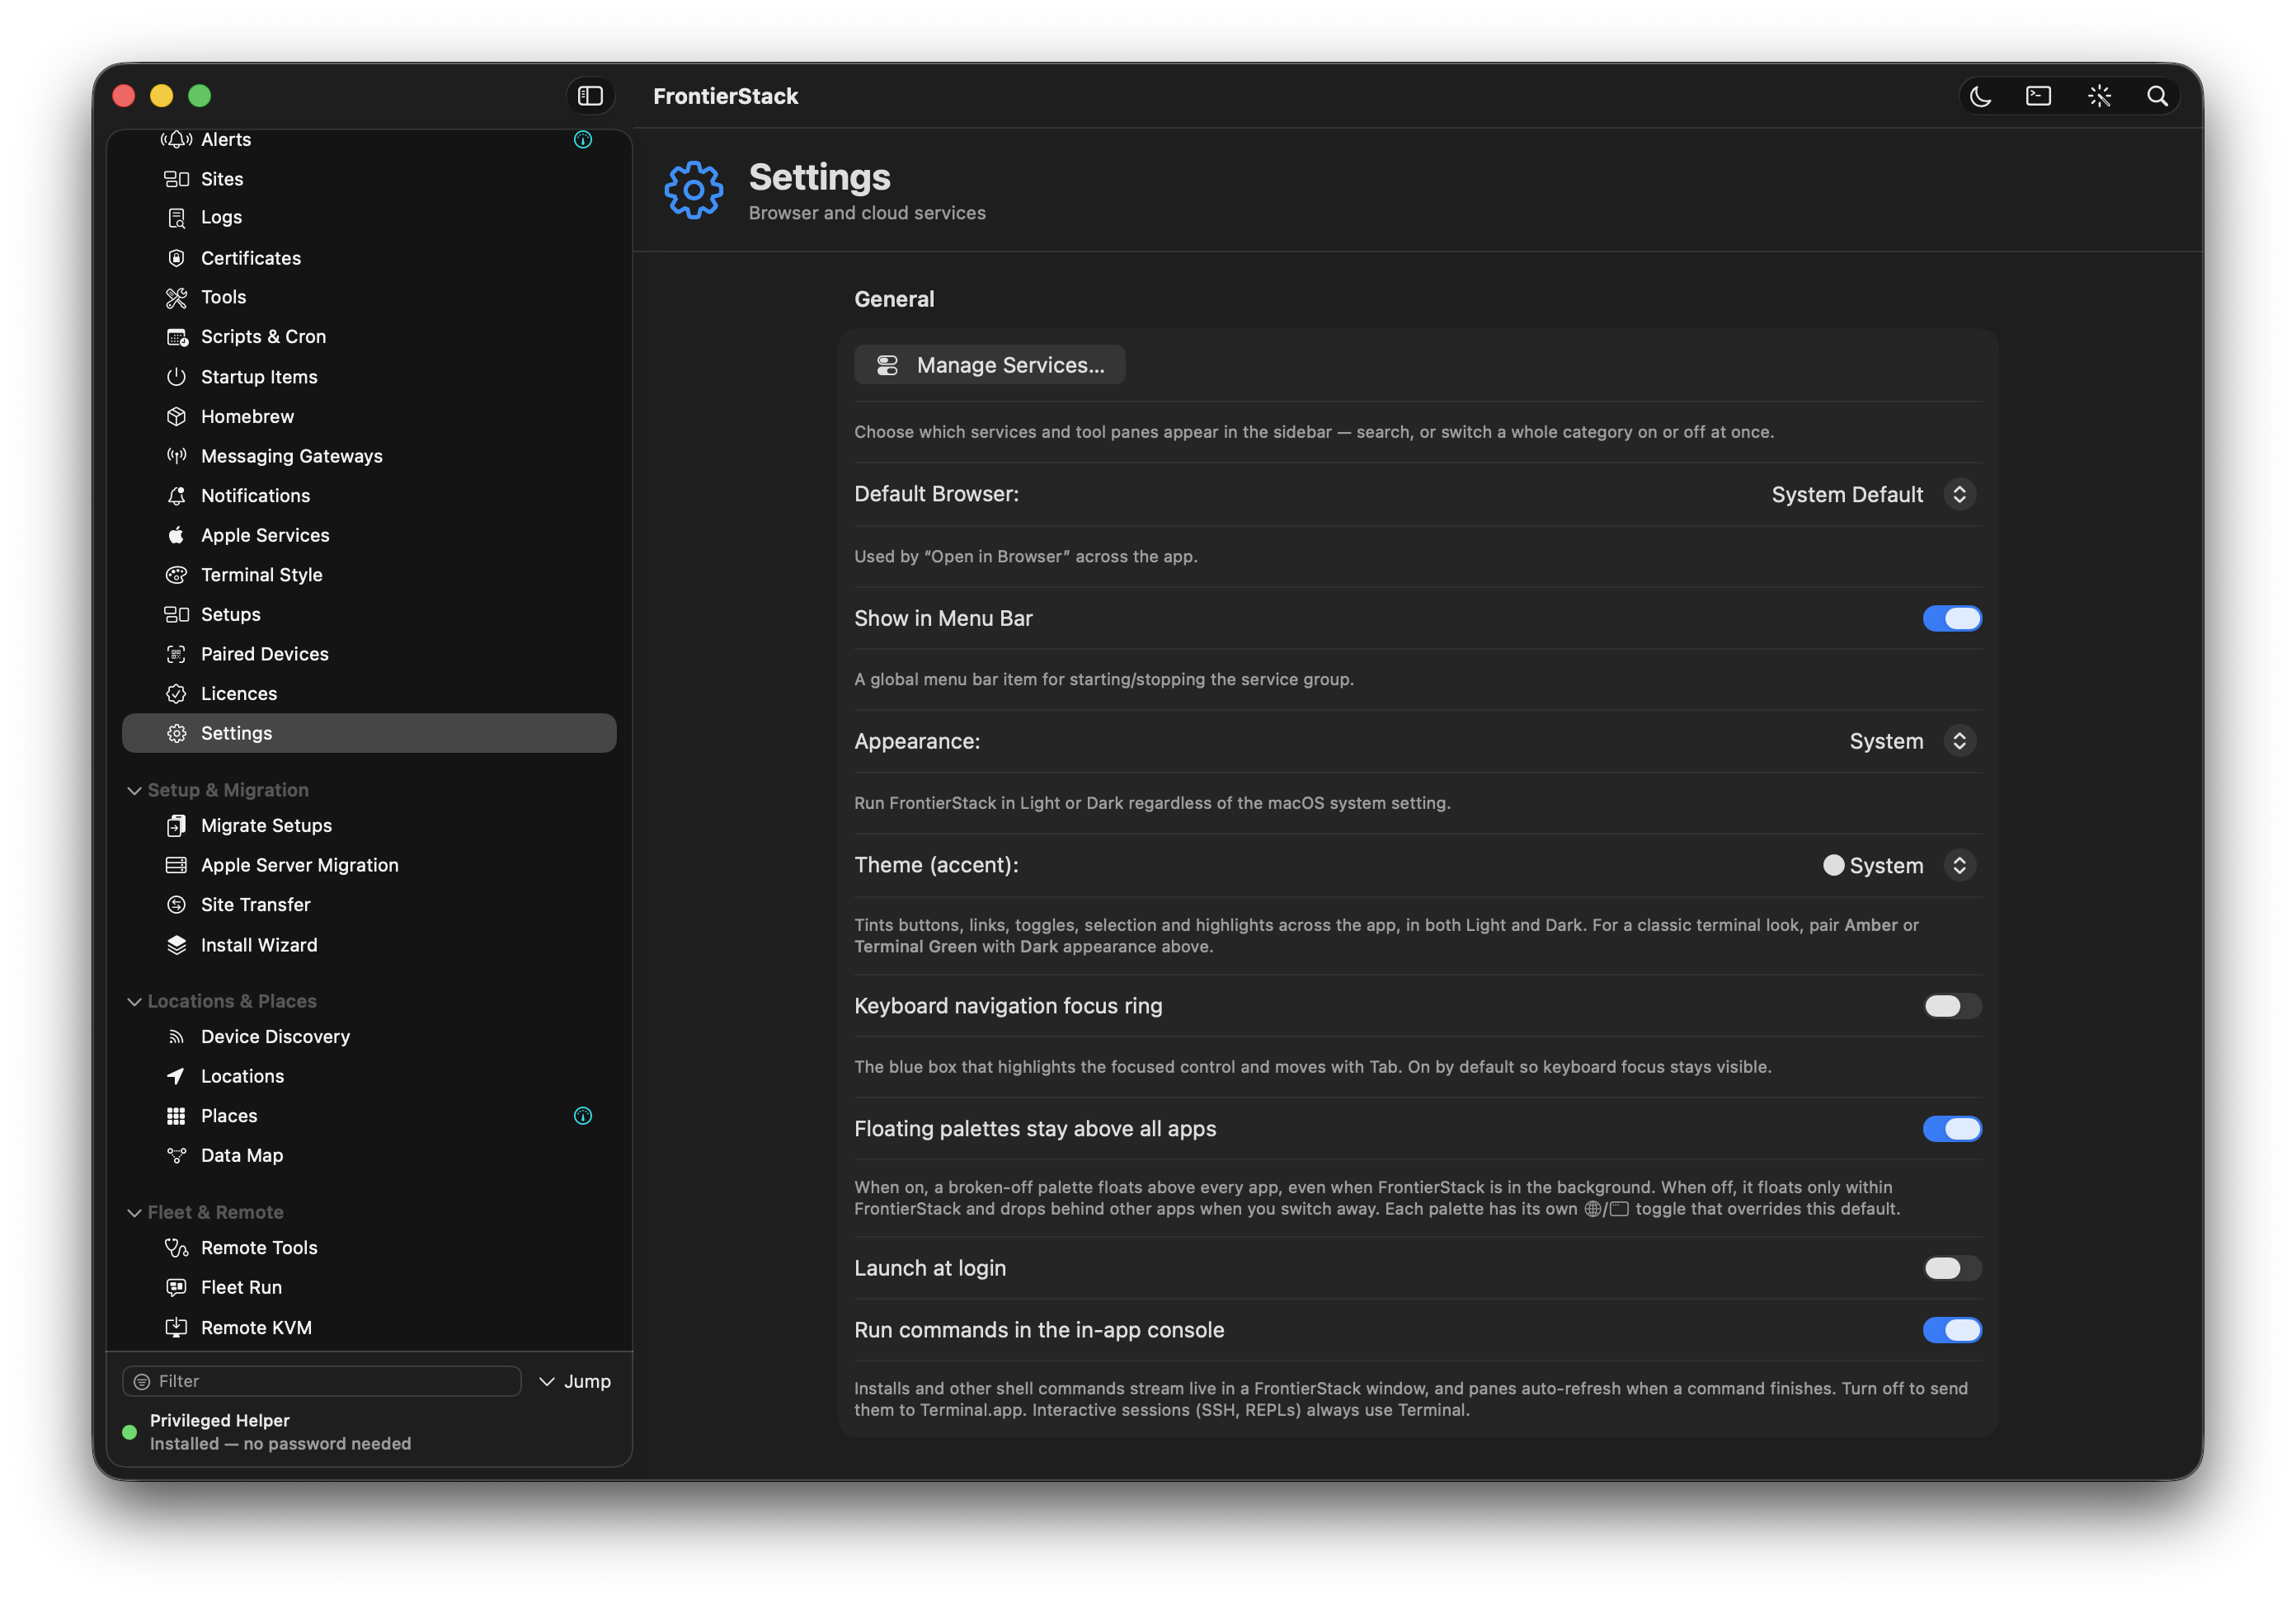
Task: Click the Migrate Setups icon
Action: pyautogui.click(x=176, y=826)
